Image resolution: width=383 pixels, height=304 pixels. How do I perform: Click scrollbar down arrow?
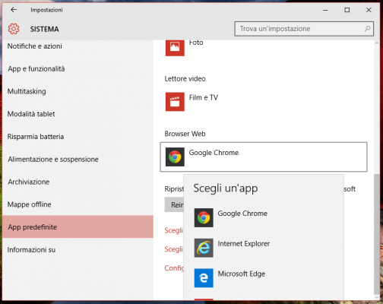pyautogui.click(x=377, y=296)
